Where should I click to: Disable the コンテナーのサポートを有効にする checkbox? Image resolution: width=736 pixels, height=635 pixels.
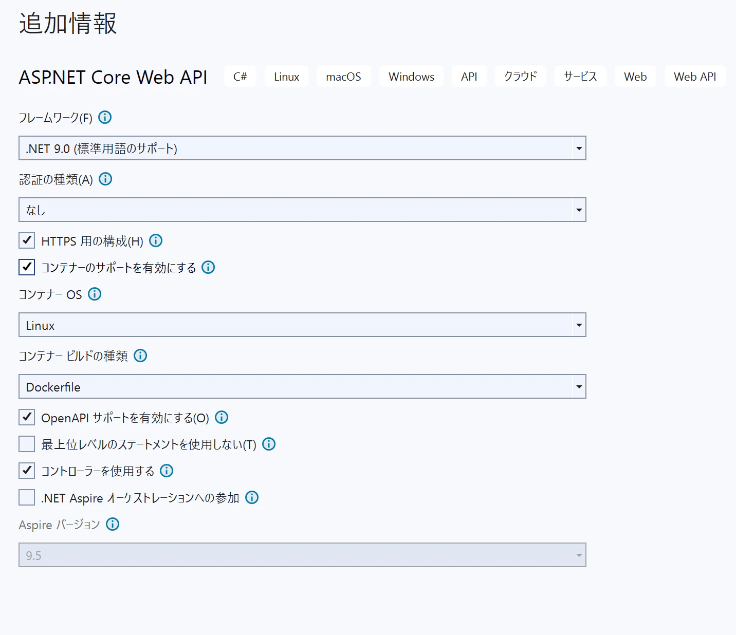point(27,267)
